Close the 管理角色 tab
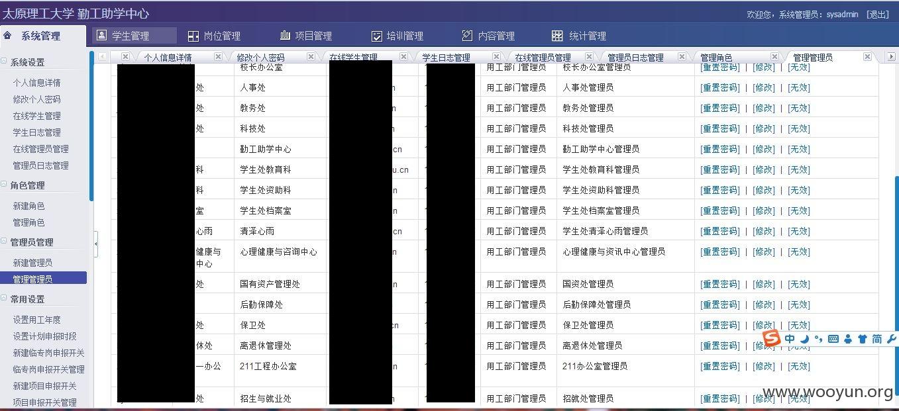This screenshot has width=899, height=411. point(774,57)
